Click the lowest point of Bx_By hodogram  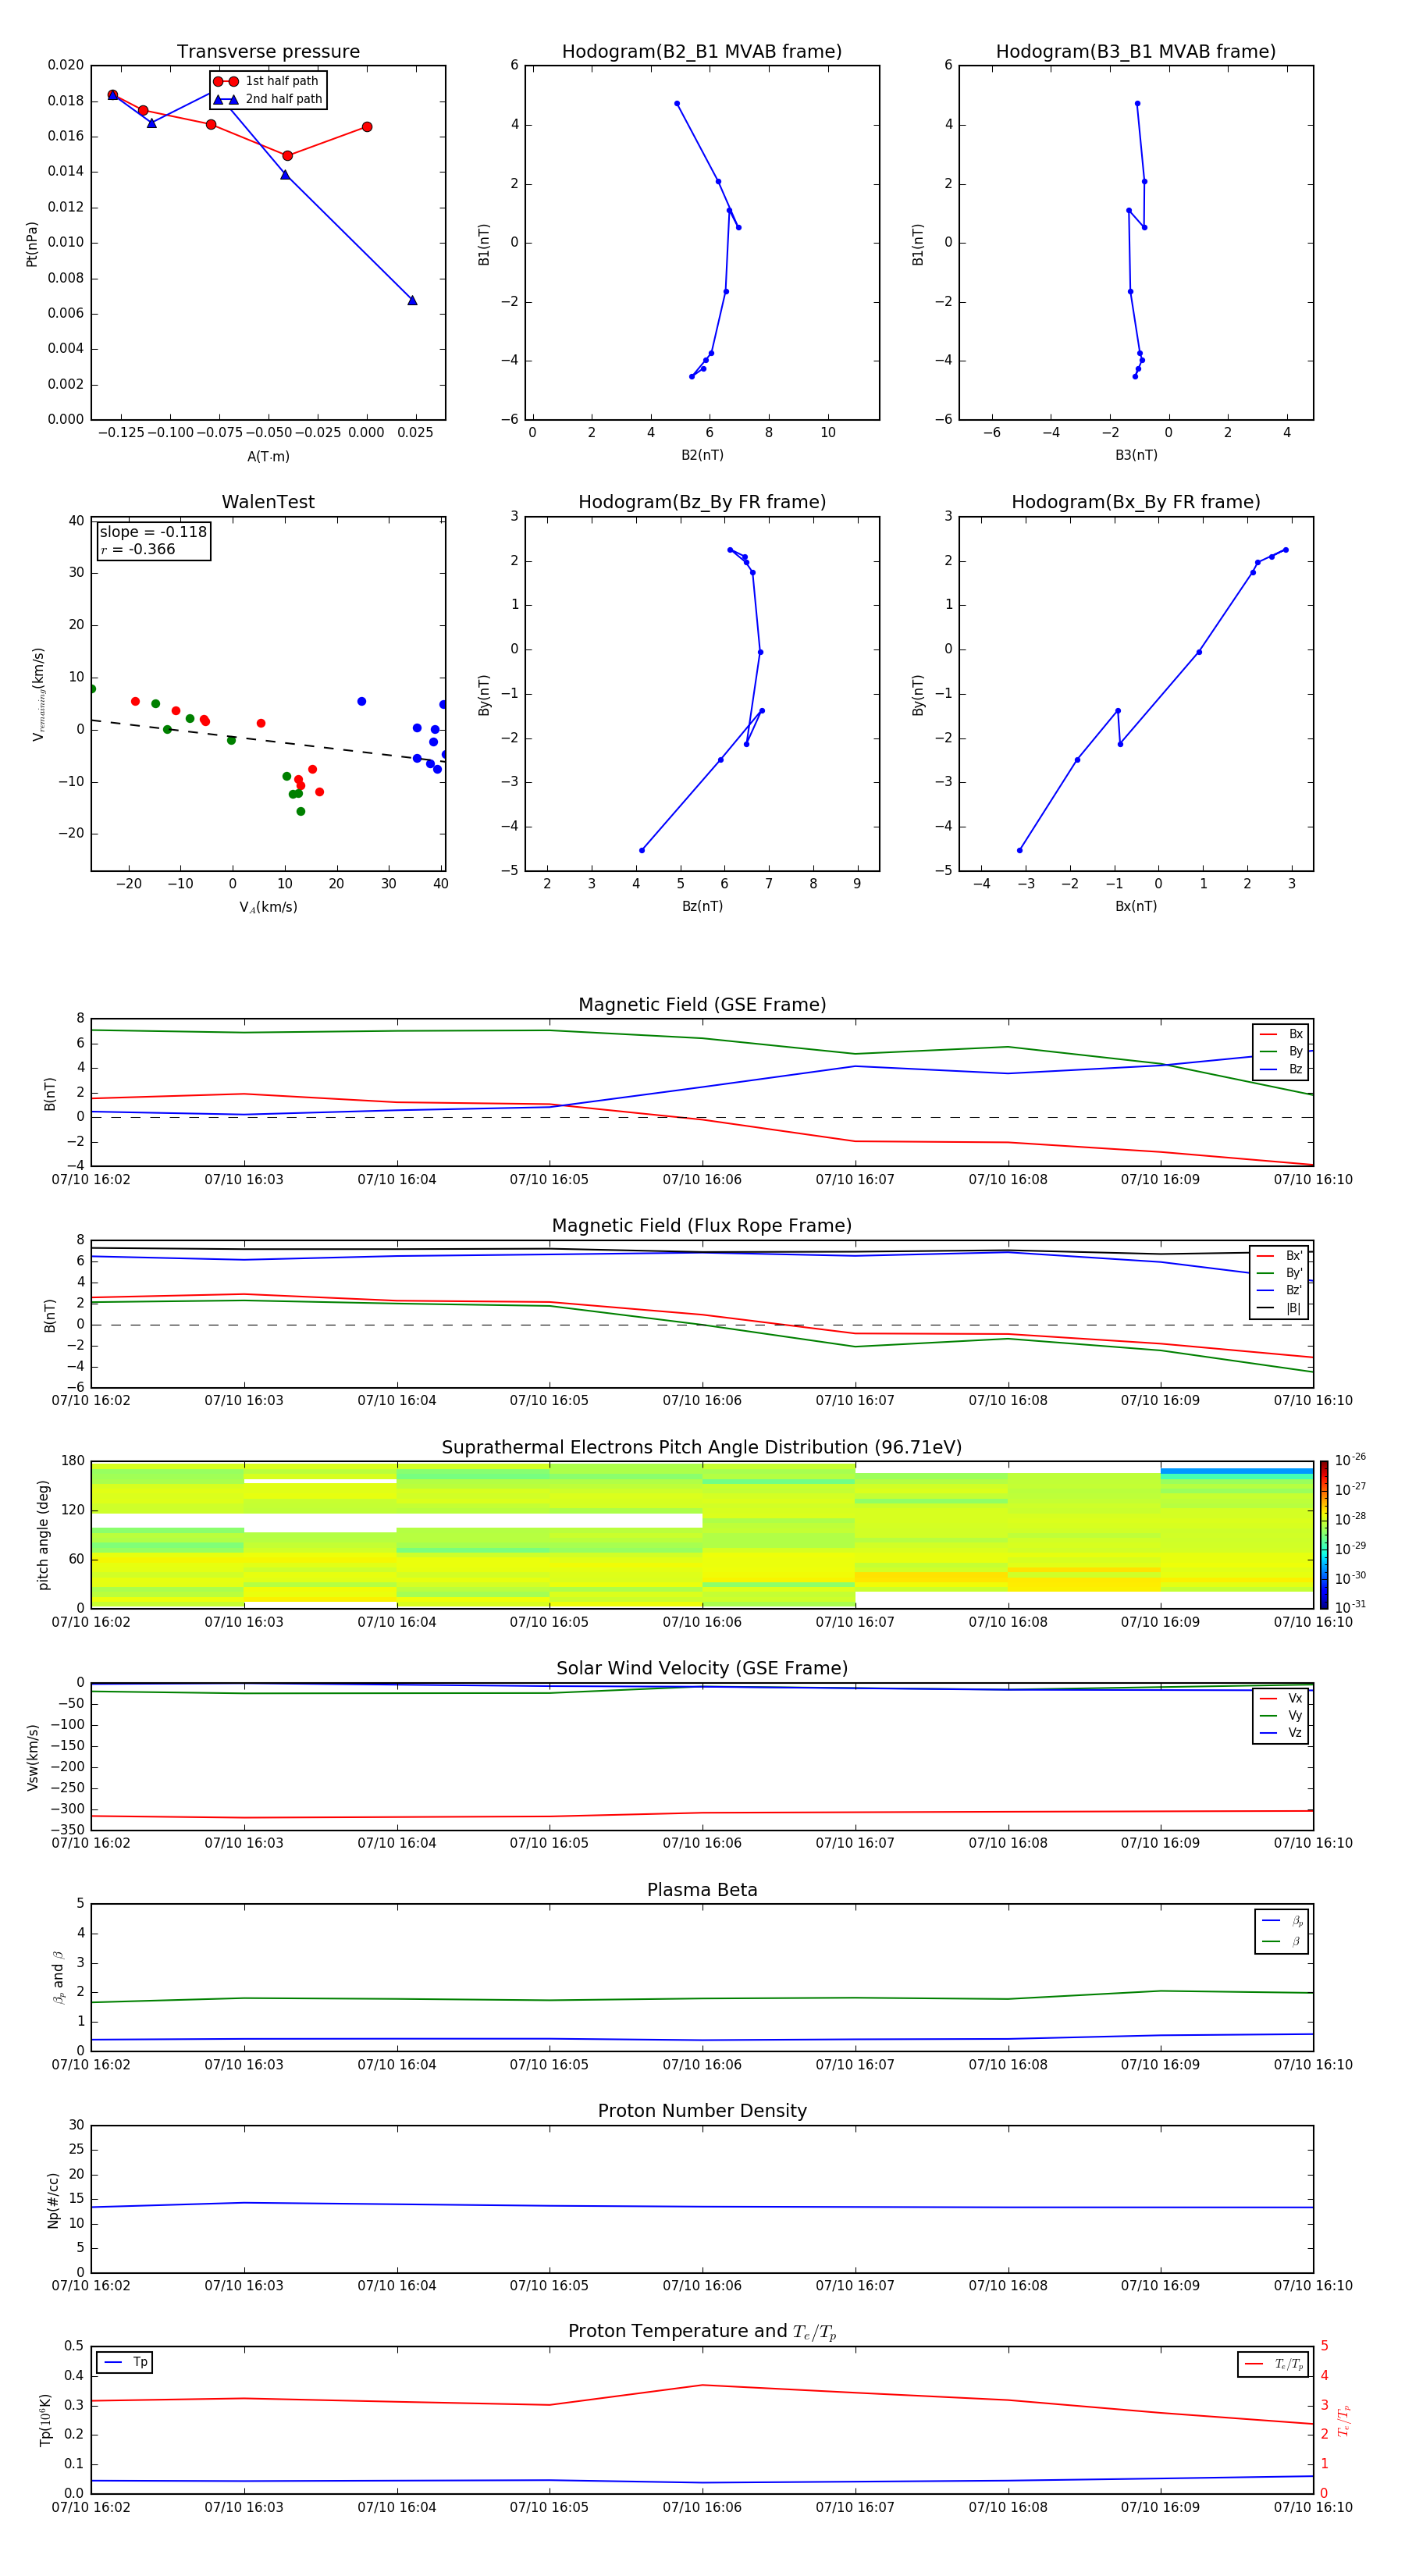point(1020,850)
